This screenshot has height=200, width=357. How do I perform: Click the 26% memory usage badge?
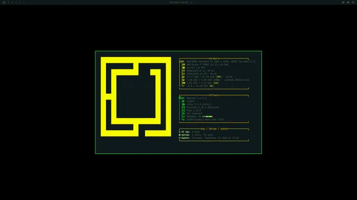216,83
